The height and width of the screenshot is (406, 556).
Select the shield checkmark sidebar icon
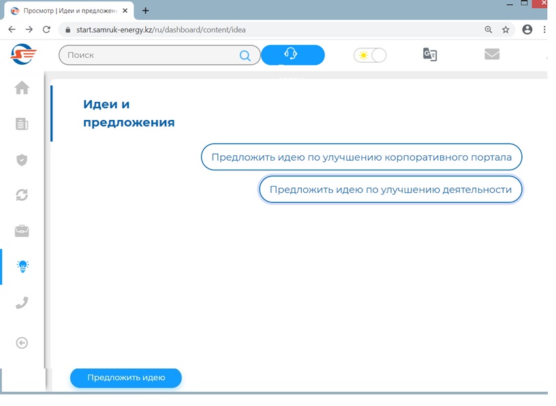[x=22, y=160]
